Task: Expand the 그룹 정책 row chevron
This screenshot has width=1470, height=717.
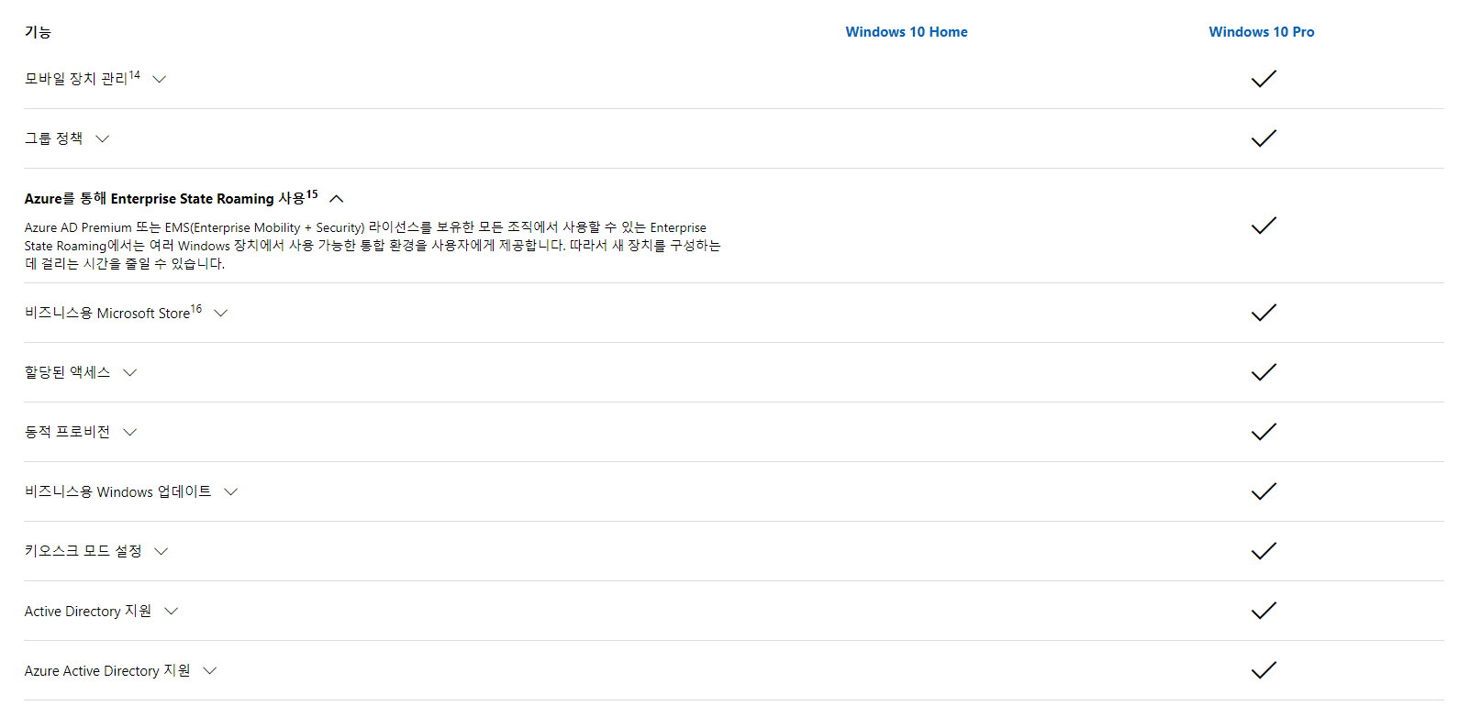Action: click(x=103, y=138)
